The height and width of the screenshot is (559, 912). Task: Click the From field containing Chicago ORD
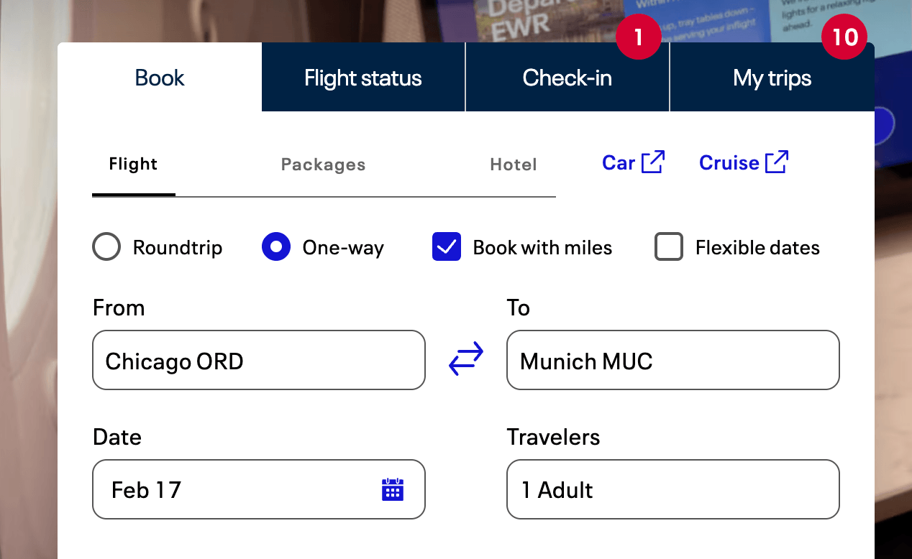259,360
